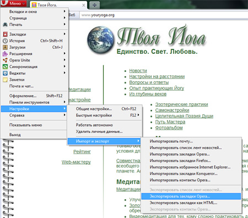Click the Earth globe logo image

[x=101, y=40]
